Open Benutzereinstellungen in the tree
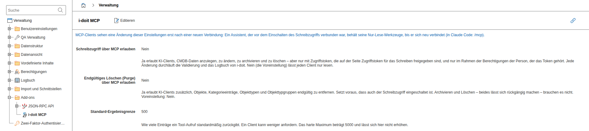Screen dimensions: 589x131 39,29
